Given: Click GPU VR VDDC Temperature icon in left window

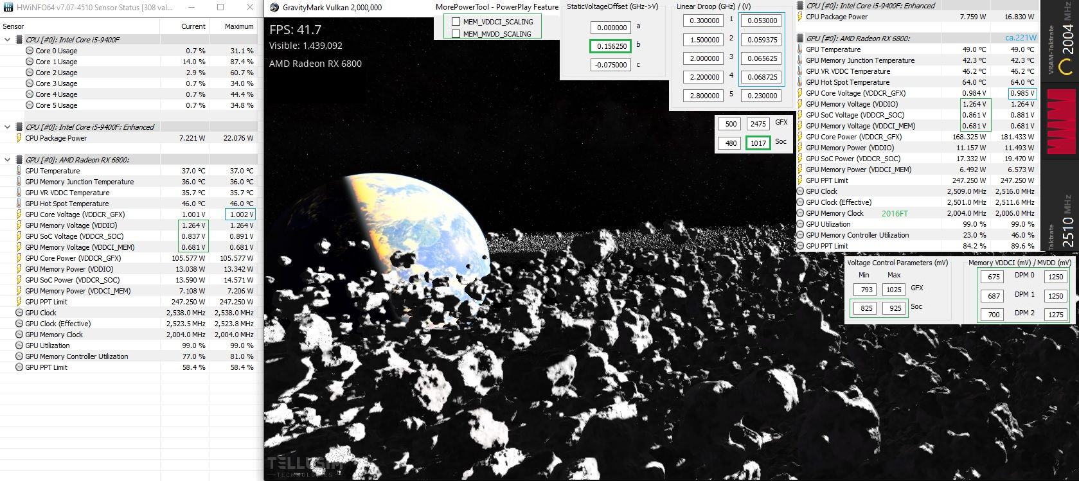Looking at the screenshot, I should tap(19, 193).
